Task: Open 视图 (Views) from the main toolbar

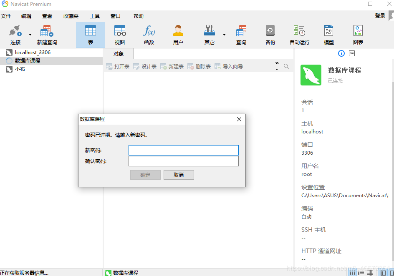Action: pos(120,34)
